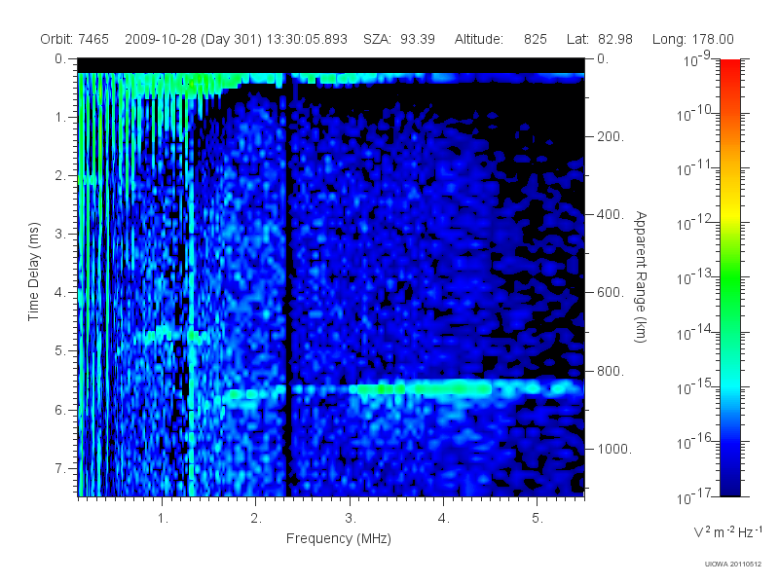Click the 'UIOWA 20110512' credit text
The image size is (779, 584).
[733, 564]
